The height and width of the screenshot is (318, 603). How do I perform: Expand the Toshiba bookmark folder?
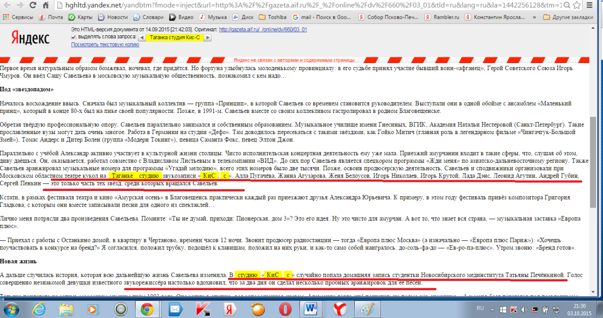coord(273,17)
